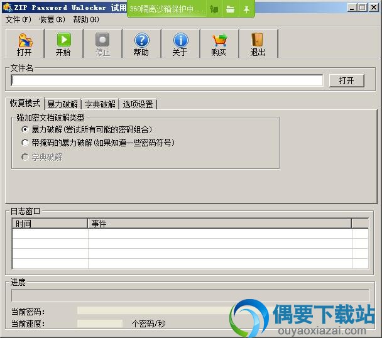This screenshot has width=382, height=338.
Task: Click the 360 sandbox trash icon
Action: 214,9
